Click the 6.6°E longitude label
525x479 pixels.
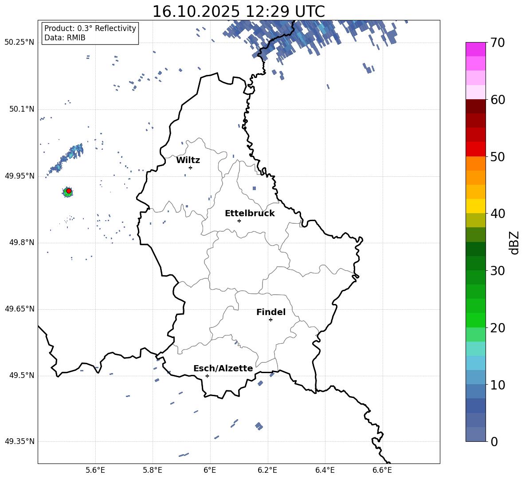point(382,470)
